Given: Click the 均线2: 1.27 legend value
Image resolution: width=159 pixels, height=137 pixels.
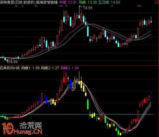Looking at the screenshot, I should click(x=50, y=68).
